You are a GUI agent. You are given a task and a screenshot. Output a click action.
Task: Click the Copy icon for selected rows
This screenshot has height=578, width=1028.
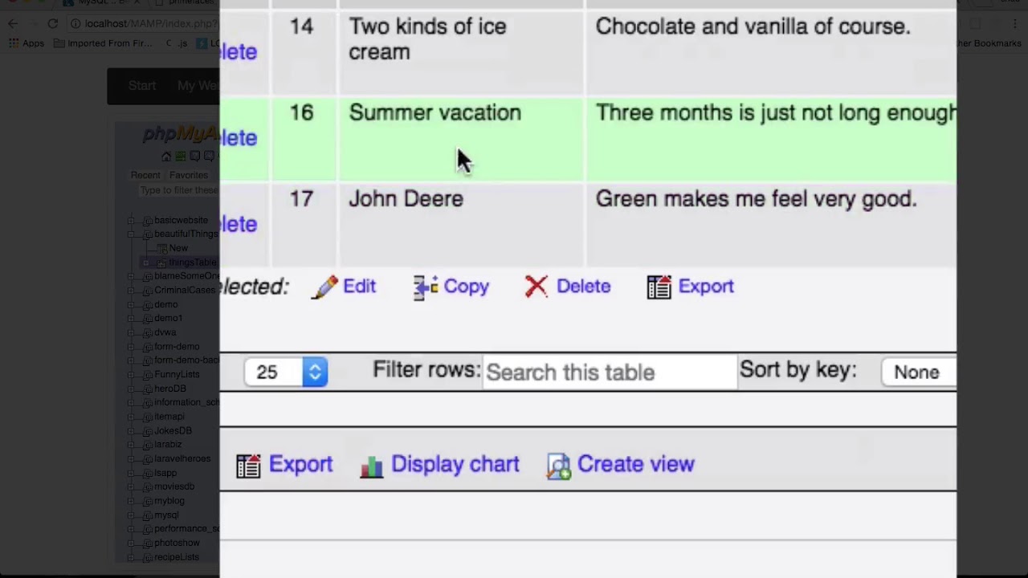425,287
